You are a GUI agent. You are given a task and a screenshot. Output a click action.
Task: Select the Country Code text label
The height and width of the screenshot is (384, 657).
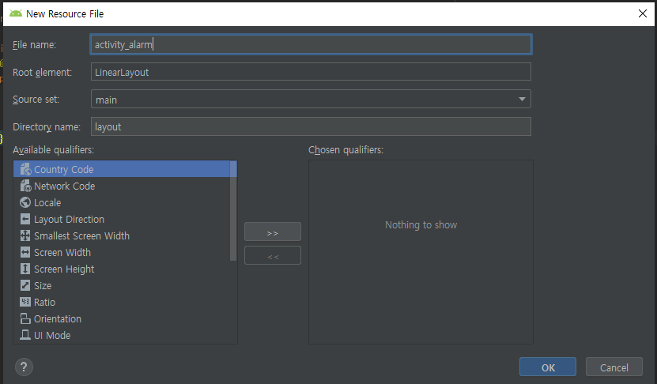(x=64, y=170)
